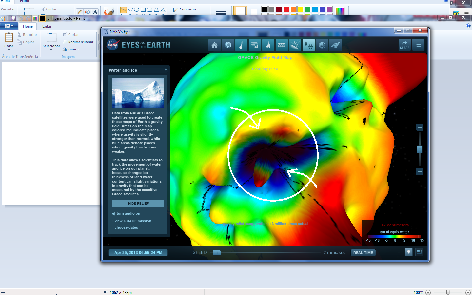Screen dimensions: 472x295
Task: Open the blue Paint file menu dropdown
Action: [x=9, y=26]
